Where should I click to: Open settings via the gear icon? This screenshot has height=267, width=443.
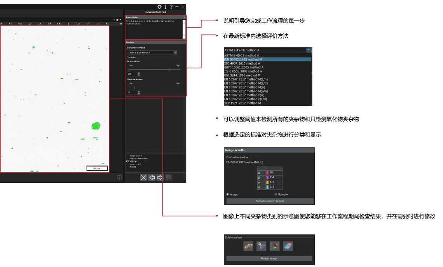[x=159, y=7]
